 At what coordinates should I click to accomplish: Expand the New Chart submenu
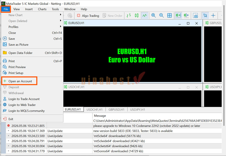pos(32,15)
